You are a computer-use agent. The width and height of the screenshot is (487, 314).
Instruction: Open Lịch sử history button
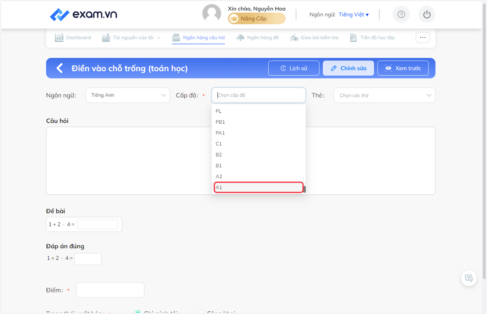294,68
